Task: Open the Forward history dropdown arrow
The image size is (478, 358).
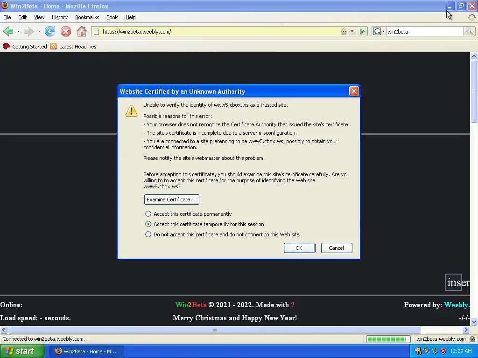Action: (39, 31)
